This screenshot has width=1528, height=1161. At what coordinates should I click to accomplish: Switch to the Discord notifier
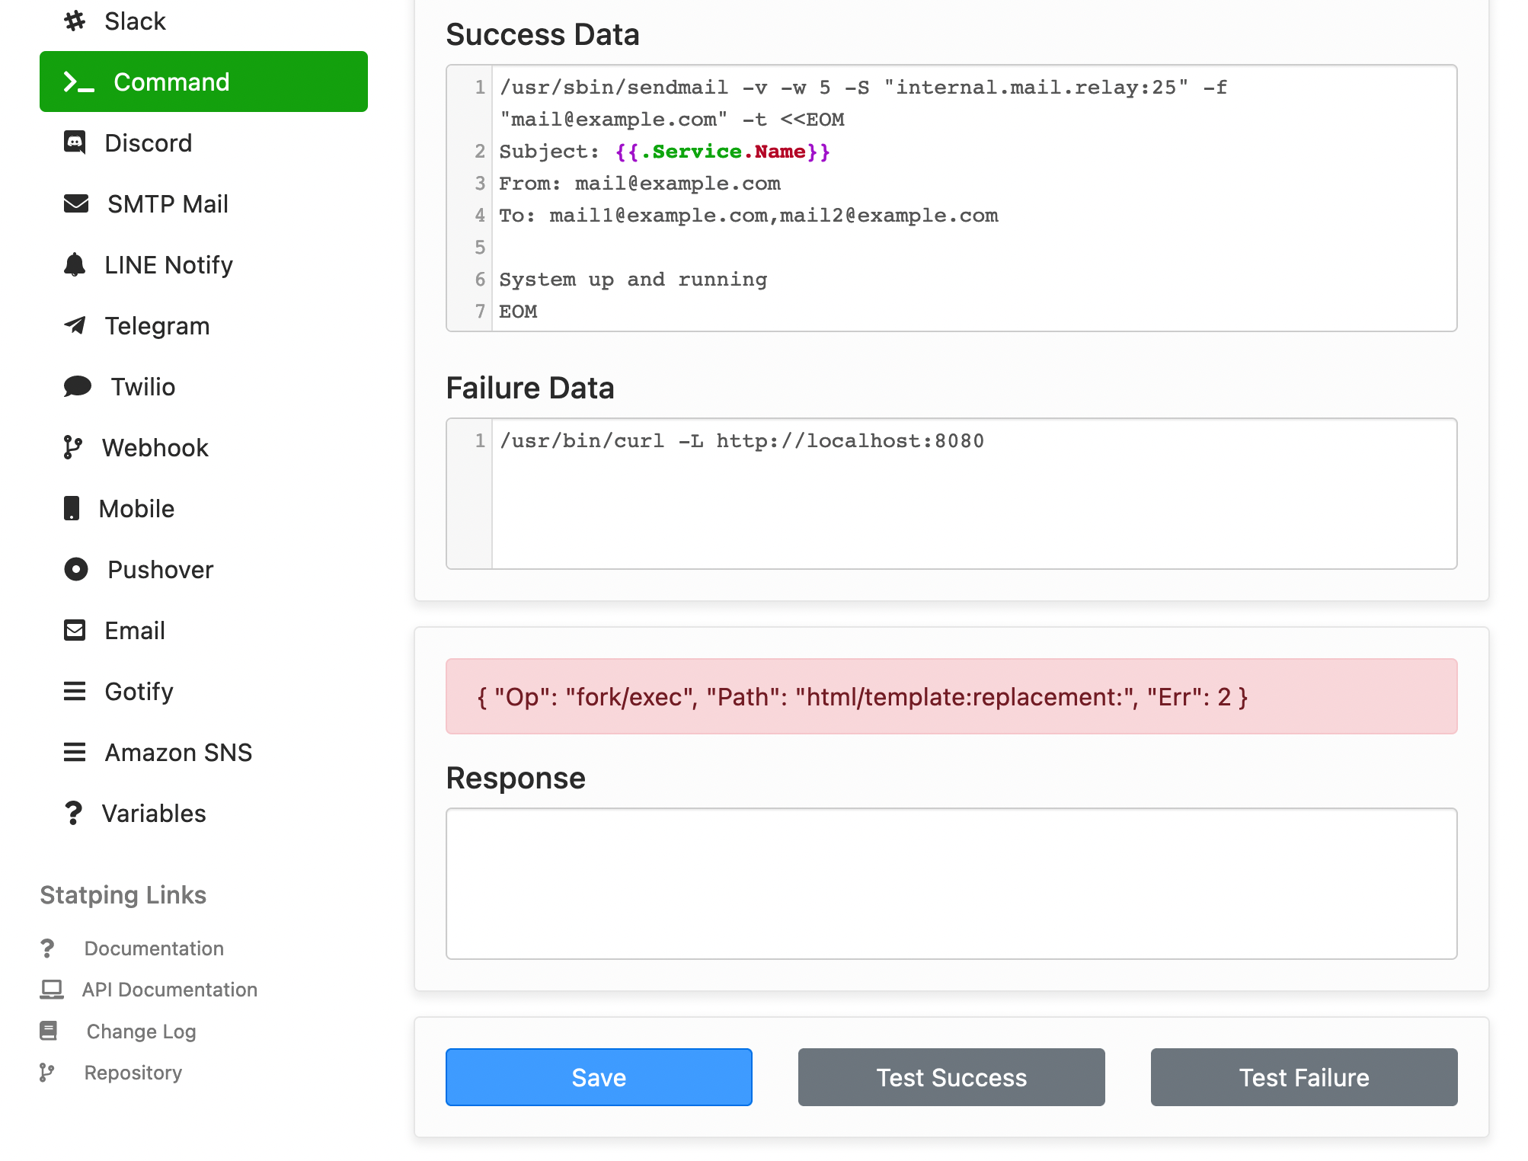click(x=203, y=143)
